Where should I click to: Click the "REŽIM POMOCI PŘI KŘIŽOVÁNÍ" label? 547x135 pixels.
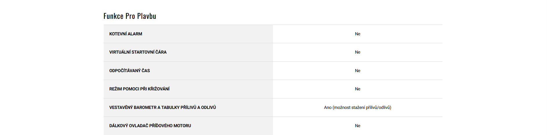[139, 89]
